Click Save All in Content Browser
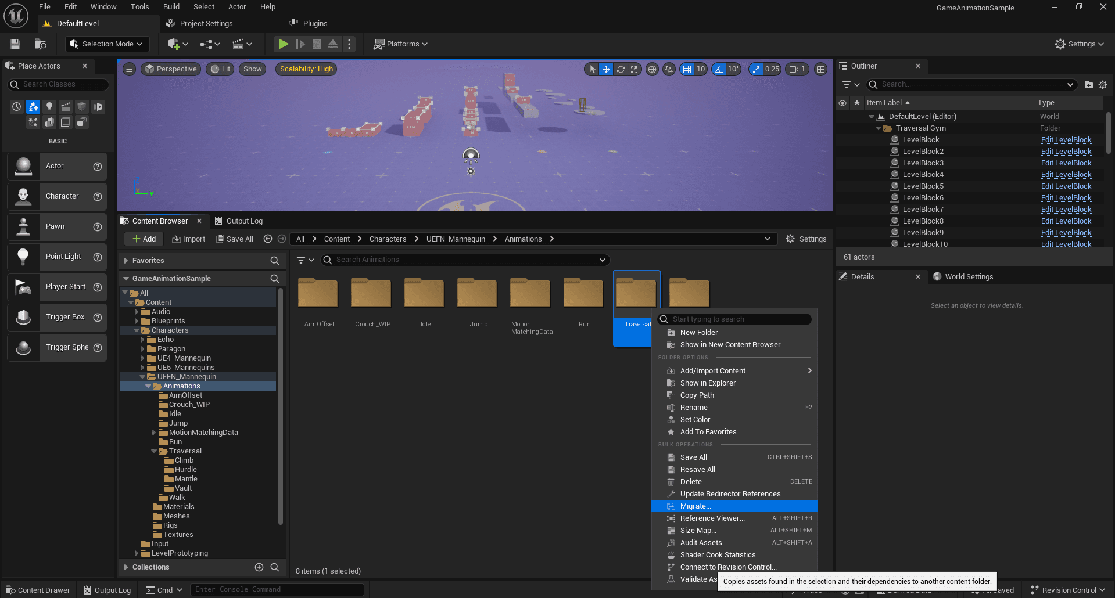Image resolution: width=1115 pixels, height=598 pixels. [x=235, y=239]
